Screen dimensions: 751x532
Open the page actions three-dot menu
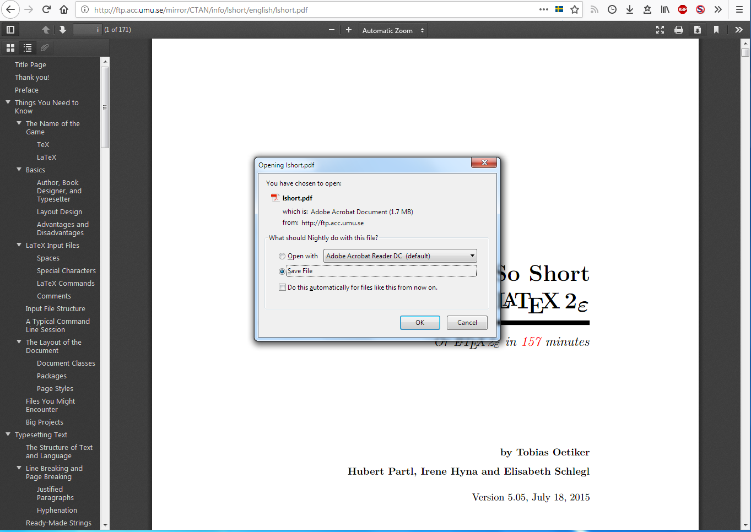pos(544,9)
